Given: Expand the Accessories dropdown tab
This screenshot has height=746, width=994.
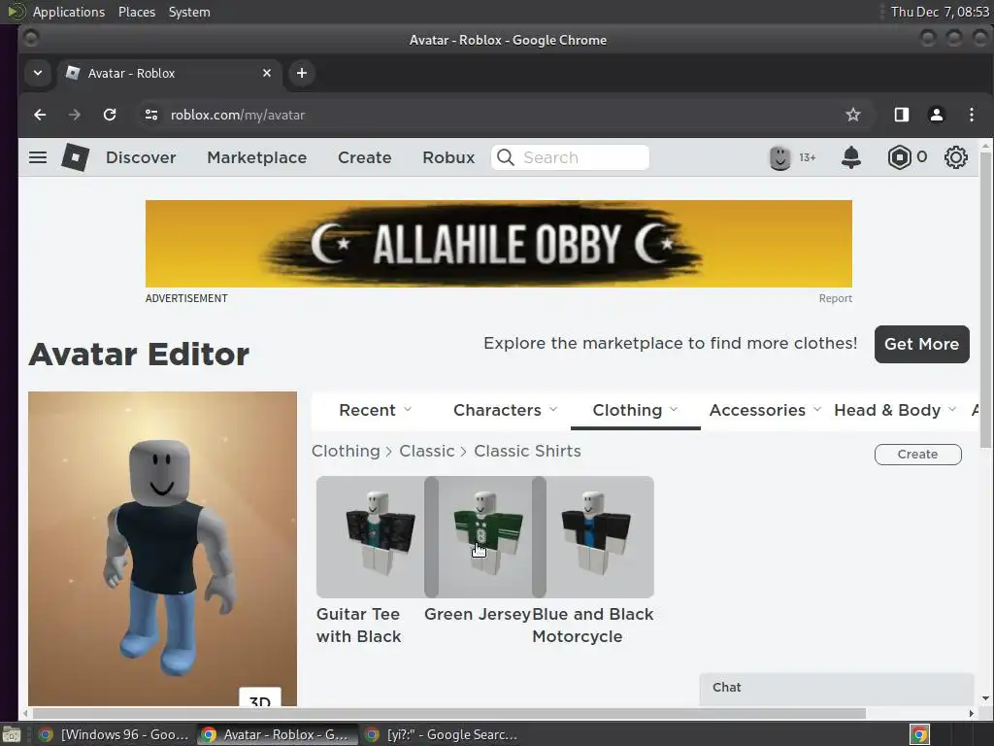Looking at the screenshot, I should pyautogui.click(x=765, y=411).
